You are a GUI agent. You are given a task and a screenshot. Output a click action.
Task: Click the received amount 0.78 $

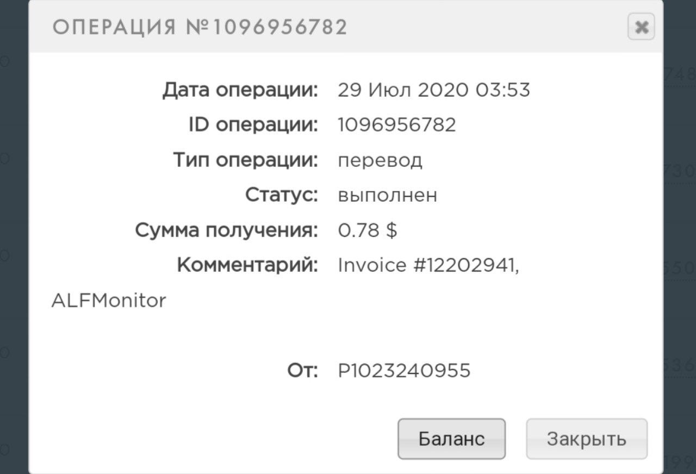tap(367, 230)
